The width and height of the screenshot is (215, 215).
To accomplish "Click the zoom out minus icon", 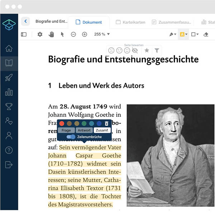I will [x=73, y=34].
